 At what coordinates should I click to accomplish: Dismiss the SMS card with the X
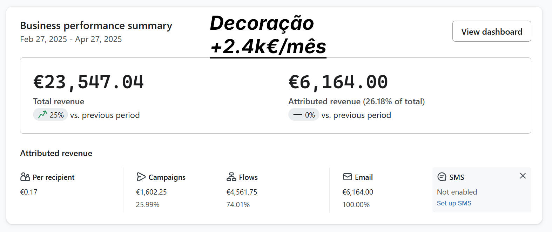tap(523, 176)
